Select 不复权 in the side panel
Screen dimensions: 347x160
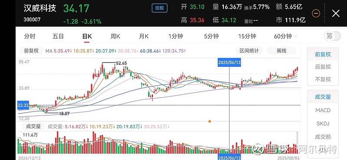pos(323,79)
